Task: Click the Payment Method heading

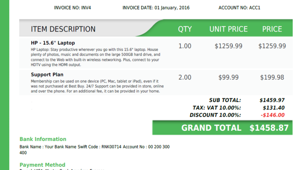Action: click(42, 165)
